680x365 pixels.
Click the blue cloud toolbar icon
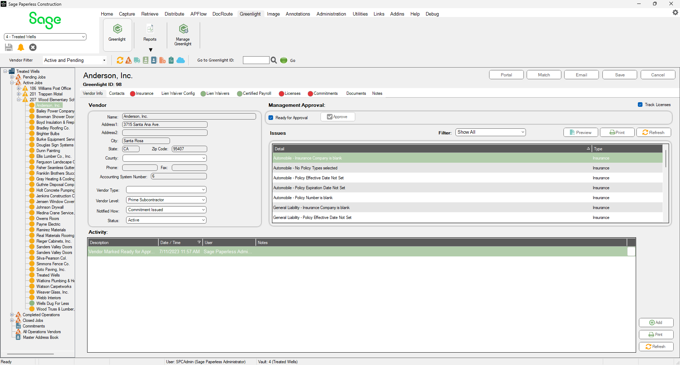(x=181, y=60)
